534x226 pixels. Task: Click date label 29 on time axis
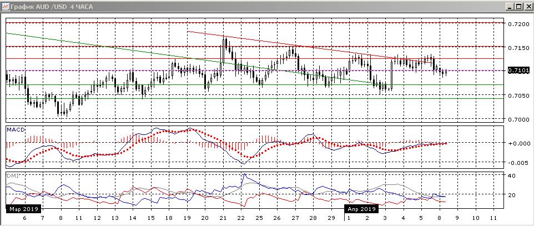[x=332, y=218]
